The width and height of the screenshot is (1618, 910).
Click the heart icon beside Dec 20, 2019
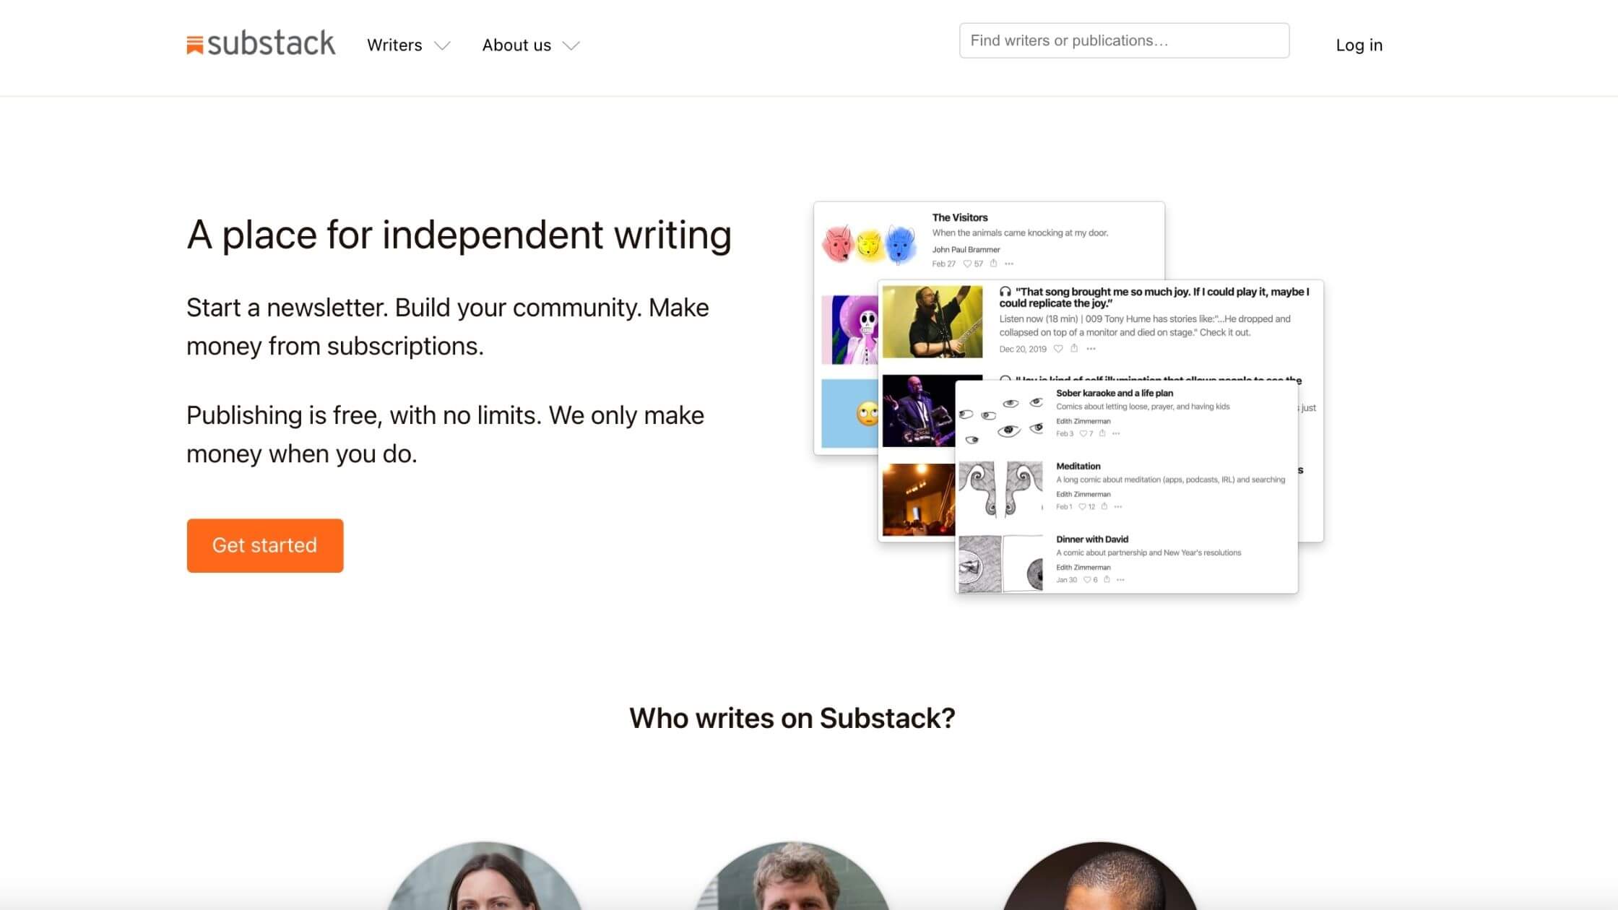point(1058,349)
